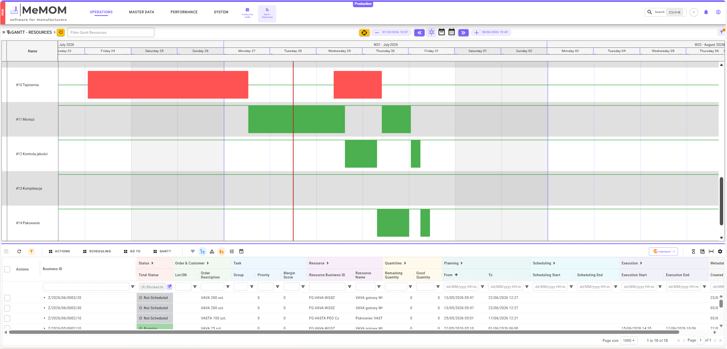Click the Filter Gantt Resources input
This screenshot has width=727, height=349.
(x=111, y=33)
